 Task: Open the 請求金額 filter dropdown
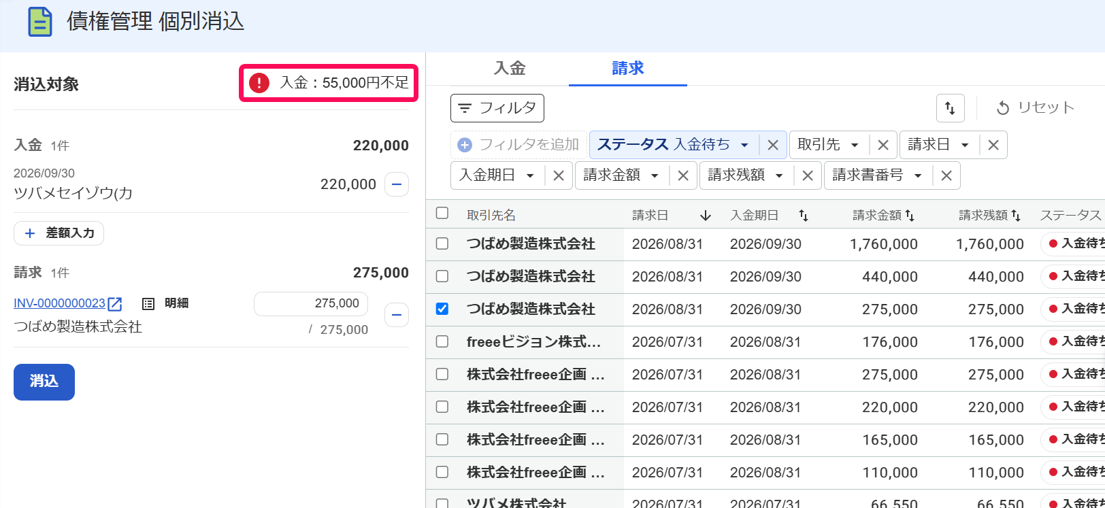point(621,175)
